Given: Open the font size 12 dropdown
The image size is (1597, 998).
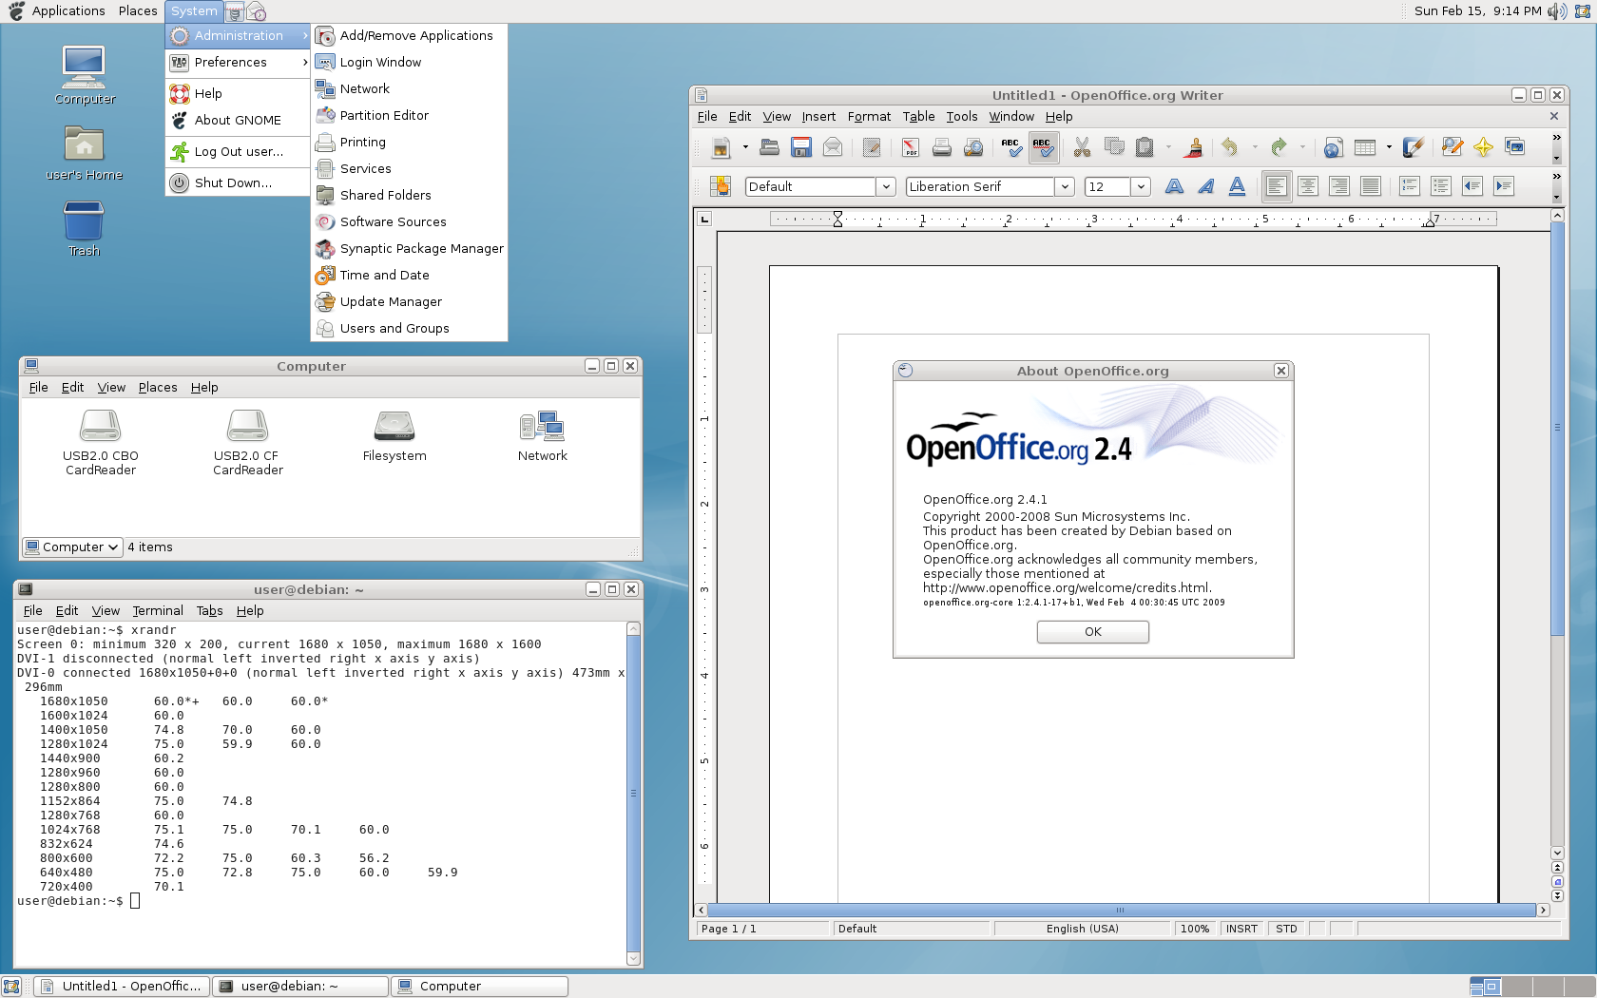Looking at the screenshot, I should coord(1141,186).
